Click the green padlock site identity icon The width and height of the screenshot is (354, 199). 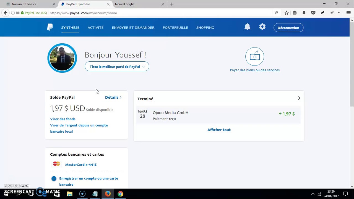tap(22, 13)
